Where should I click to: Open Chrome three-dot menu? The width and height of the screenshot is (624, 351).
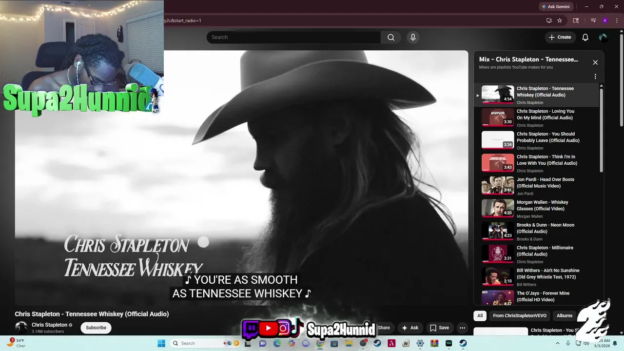(x=617, y=20)
